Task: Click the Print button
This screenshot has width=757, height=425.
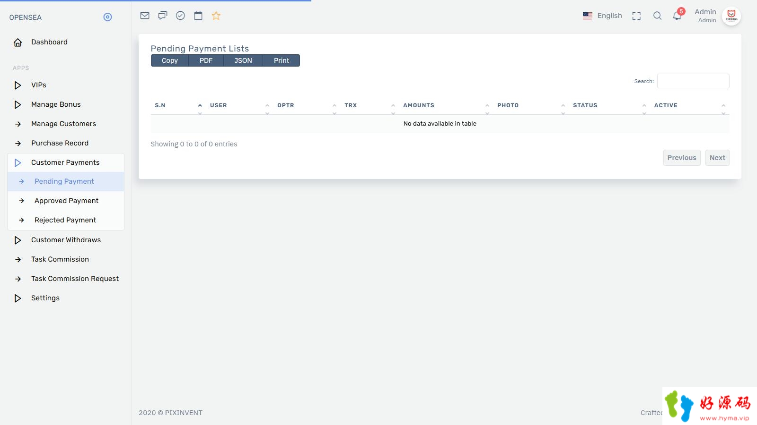Action: [282, 60]
